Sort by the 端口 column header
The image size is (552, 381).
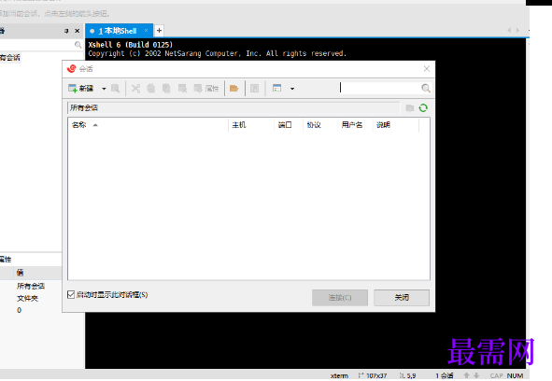tap(289, 124)
